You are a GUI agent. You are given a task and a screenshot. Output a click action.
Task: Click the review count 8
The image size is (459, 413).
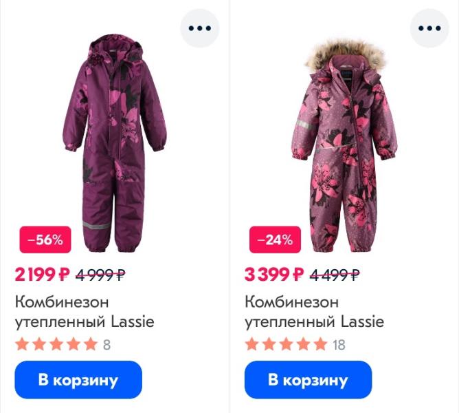click(x=107, y=345)
